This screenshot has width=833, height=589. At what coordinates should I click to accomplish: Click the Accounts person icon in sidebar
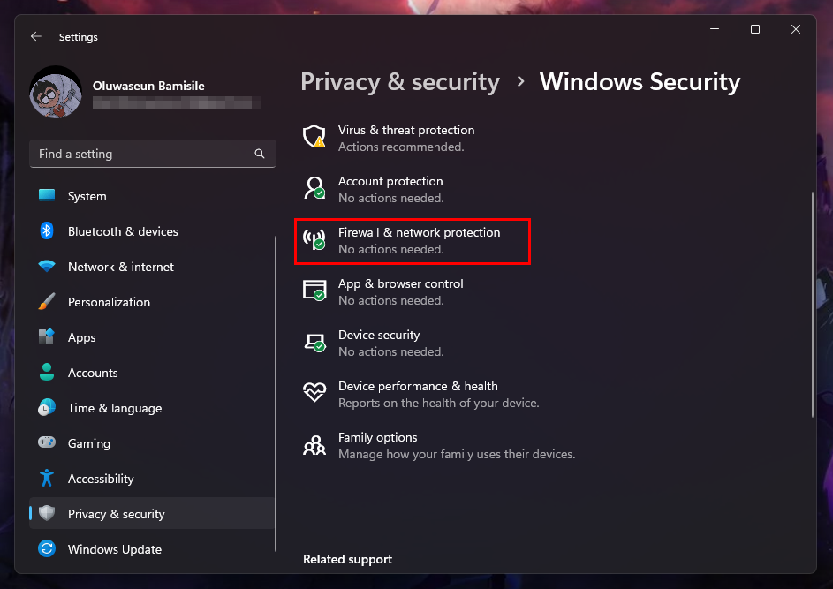coord(47,372)
